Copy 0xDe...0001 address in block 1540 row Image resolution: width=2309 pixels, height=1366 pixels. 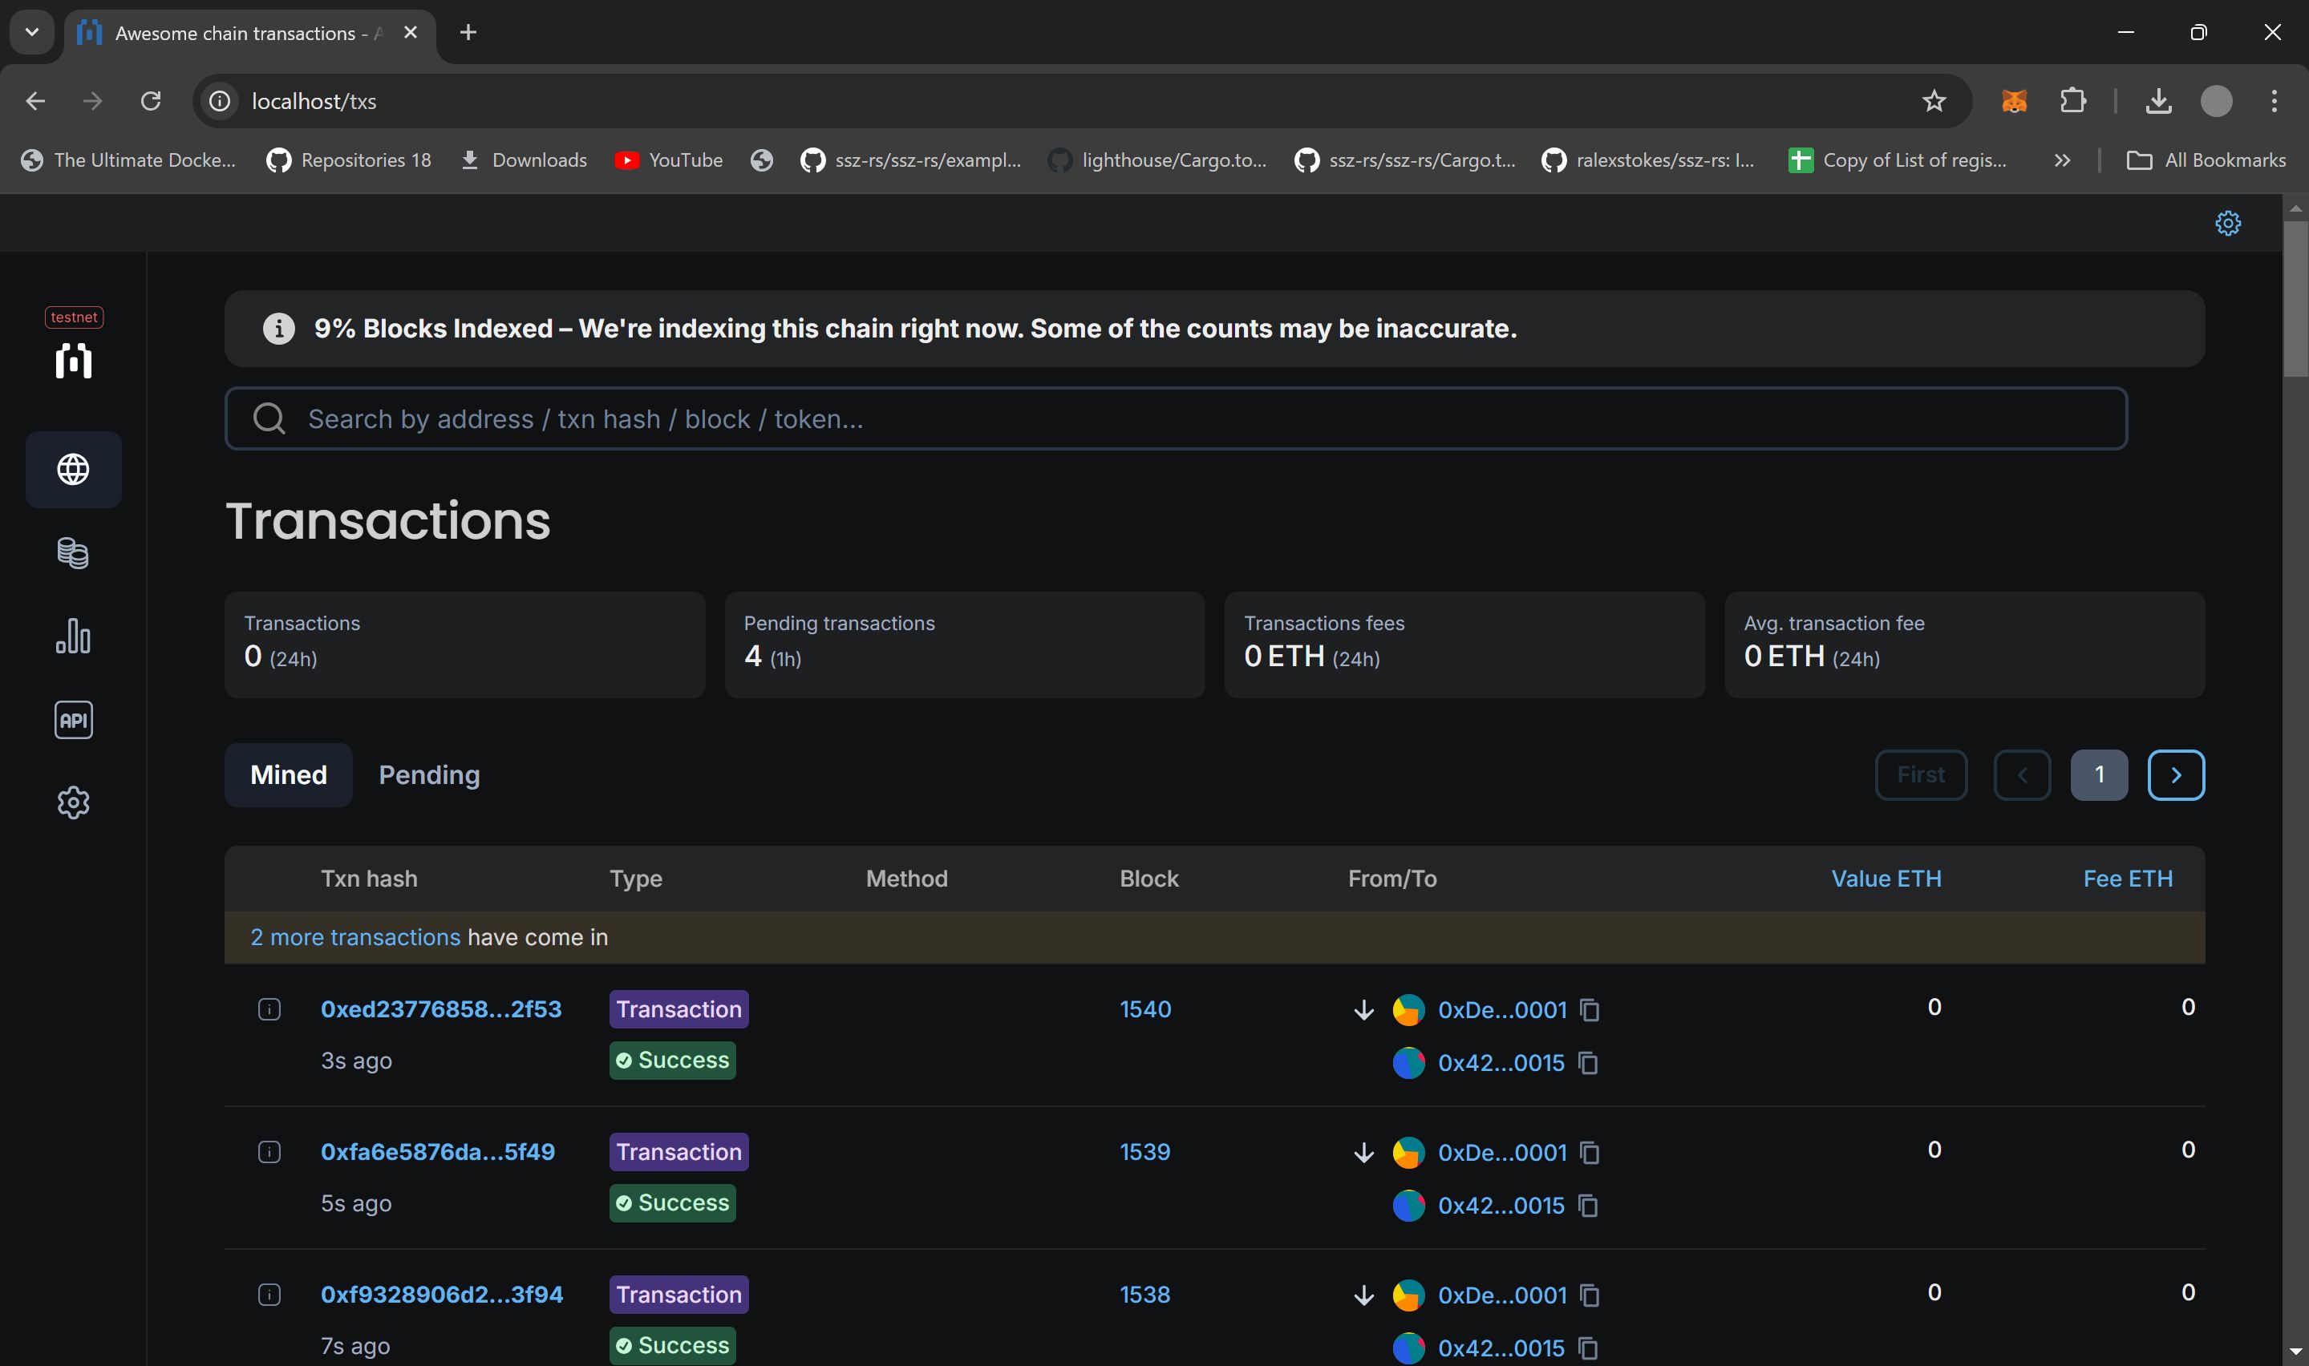[x=1590, y=1010]
